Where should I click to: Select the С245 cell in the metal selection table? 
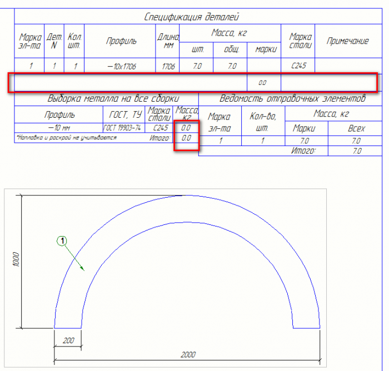(x=161, y=128)
